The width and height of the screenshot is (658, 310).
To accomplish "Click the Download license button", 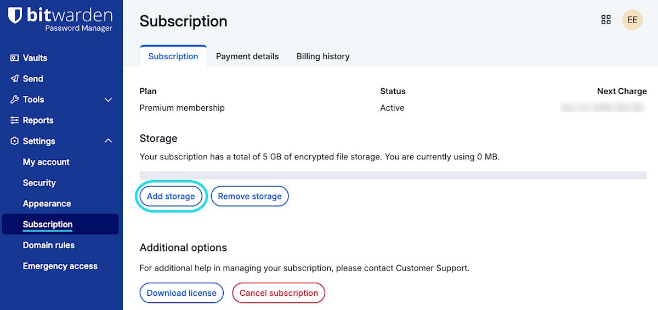I will click(x=181, y=293).
